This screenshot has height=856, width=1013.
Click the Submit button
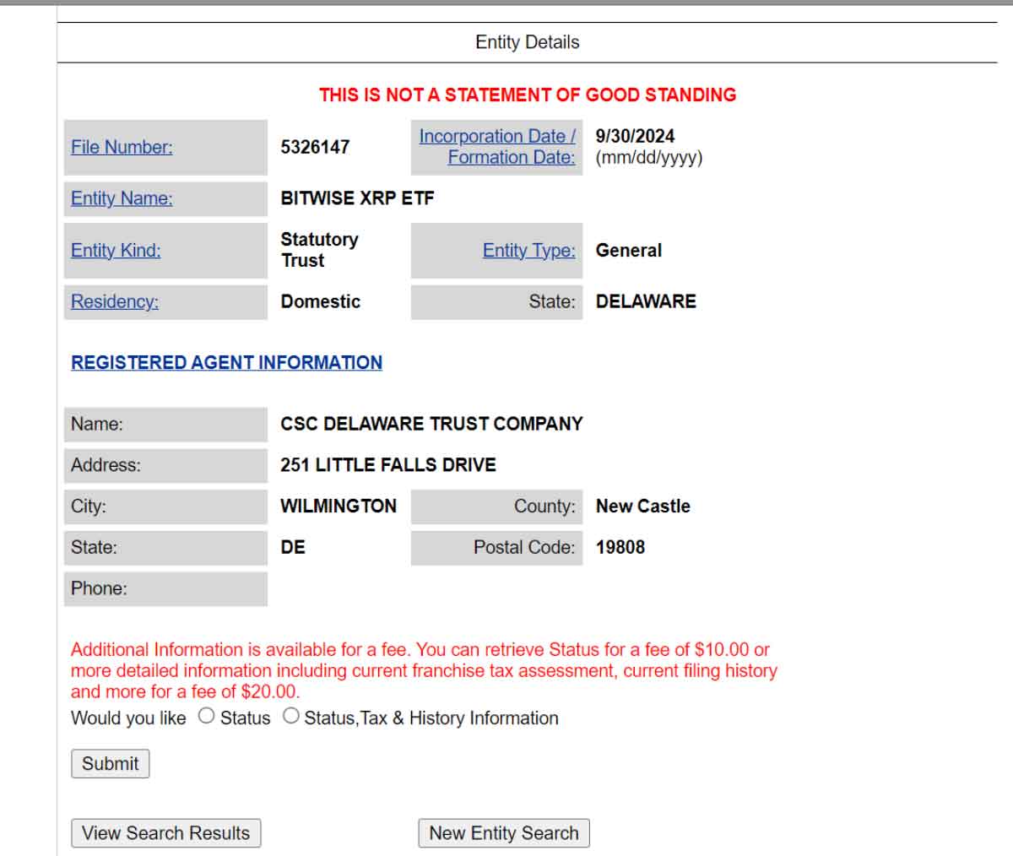pos(111,763)
